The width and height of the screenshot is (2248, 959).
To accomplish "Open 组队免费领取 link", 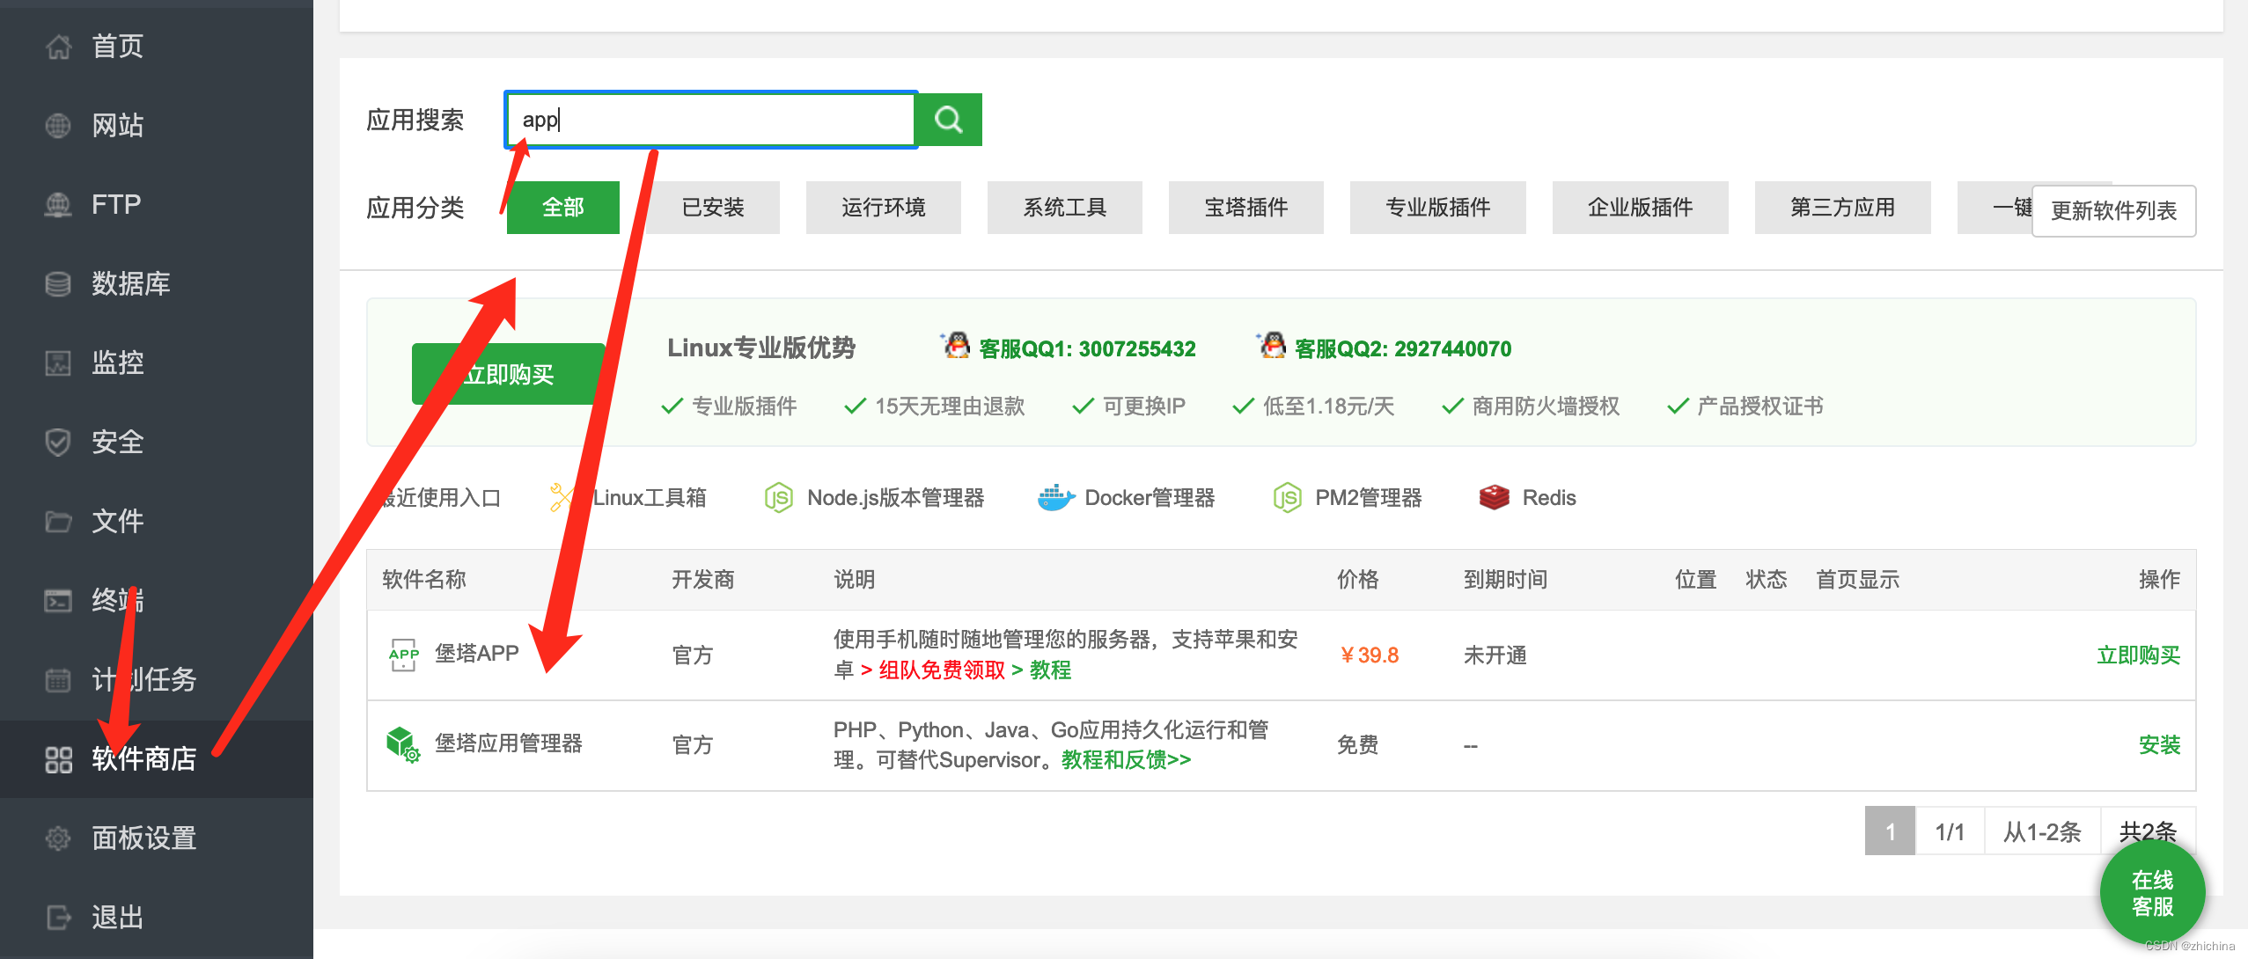I will pyautogui.click(x=941, y=670).
